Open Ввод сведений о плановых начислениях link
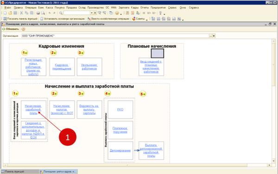This screenshot has height=174, width=278. click(x=151, y=67)
